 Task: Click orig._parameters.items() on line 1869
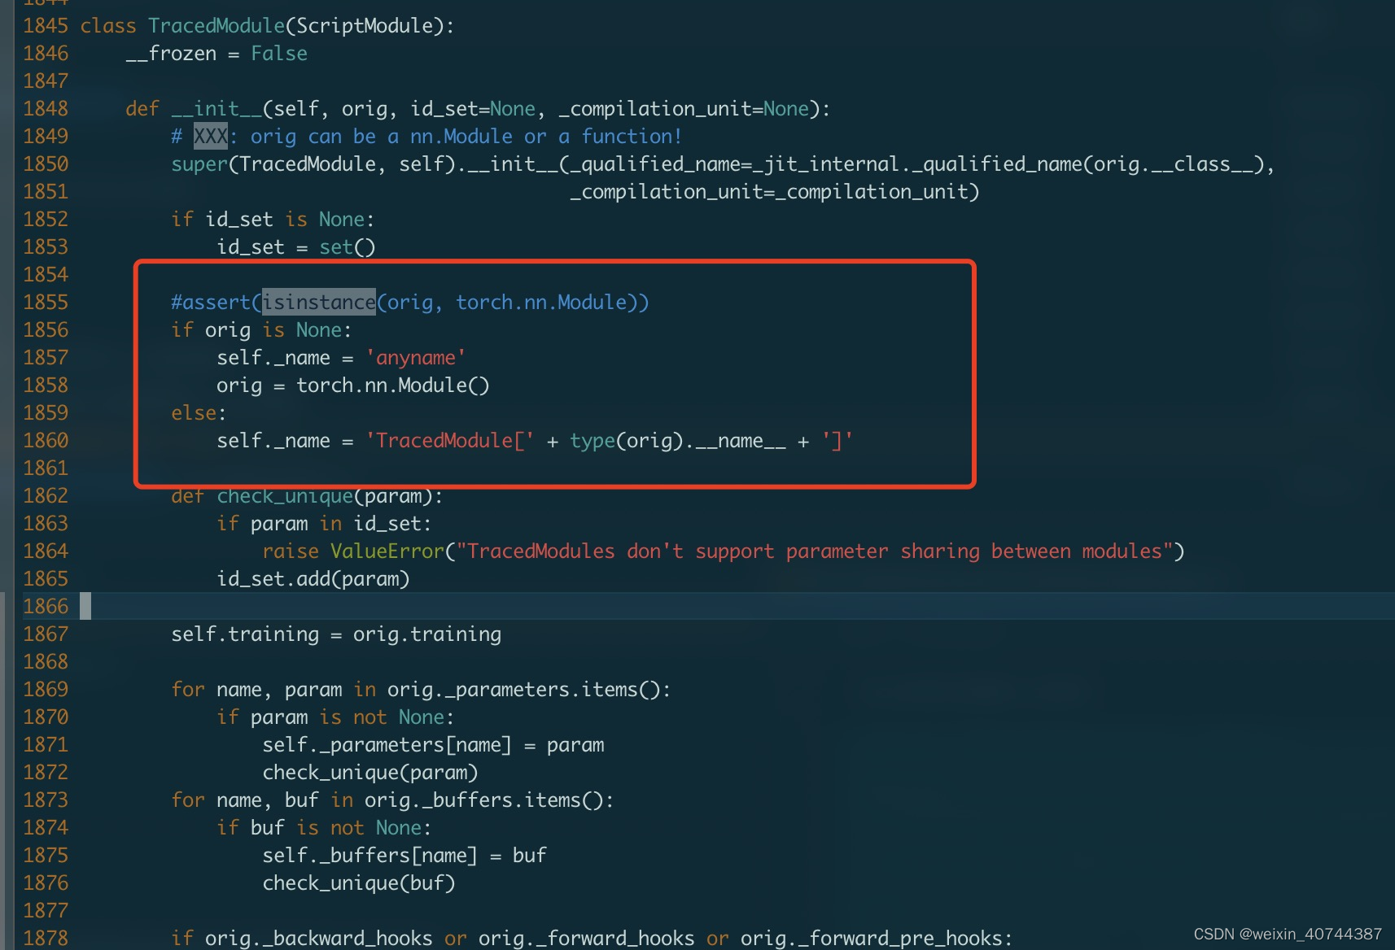click(526, 689)
